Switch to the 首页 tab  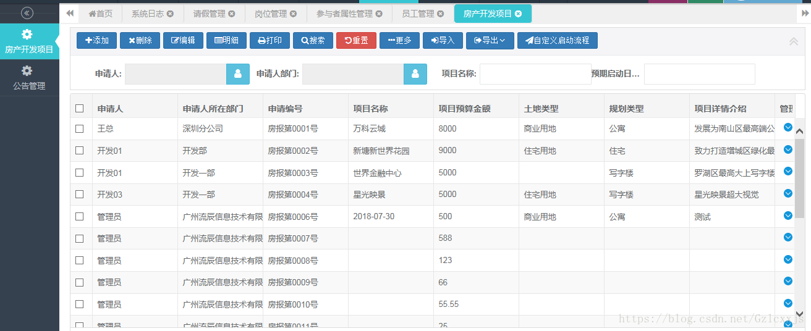(100, 14)
